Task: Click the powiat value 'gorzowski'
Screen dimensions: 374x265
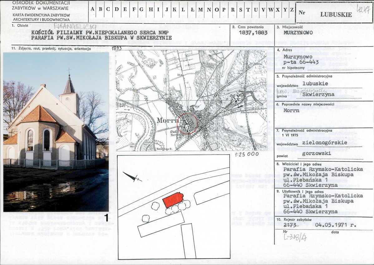Action: pyautogui.click(x=317, y=153)
